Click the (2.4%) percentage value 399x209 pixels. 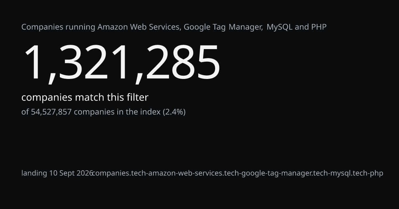[174, 112]
